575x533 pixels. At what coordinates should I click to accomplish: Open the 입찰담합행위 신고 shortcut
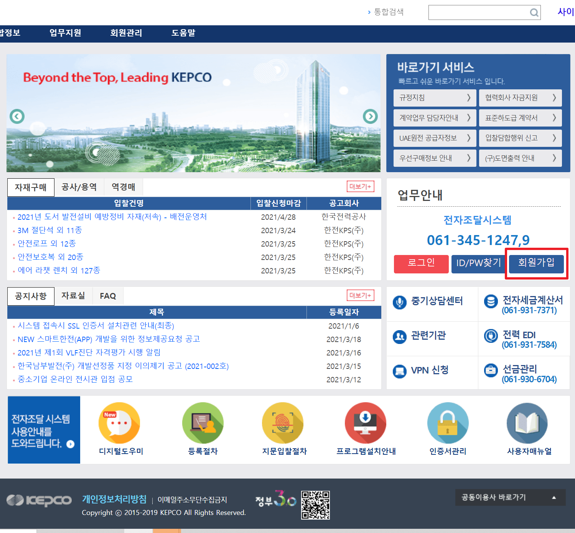(520, 138)
